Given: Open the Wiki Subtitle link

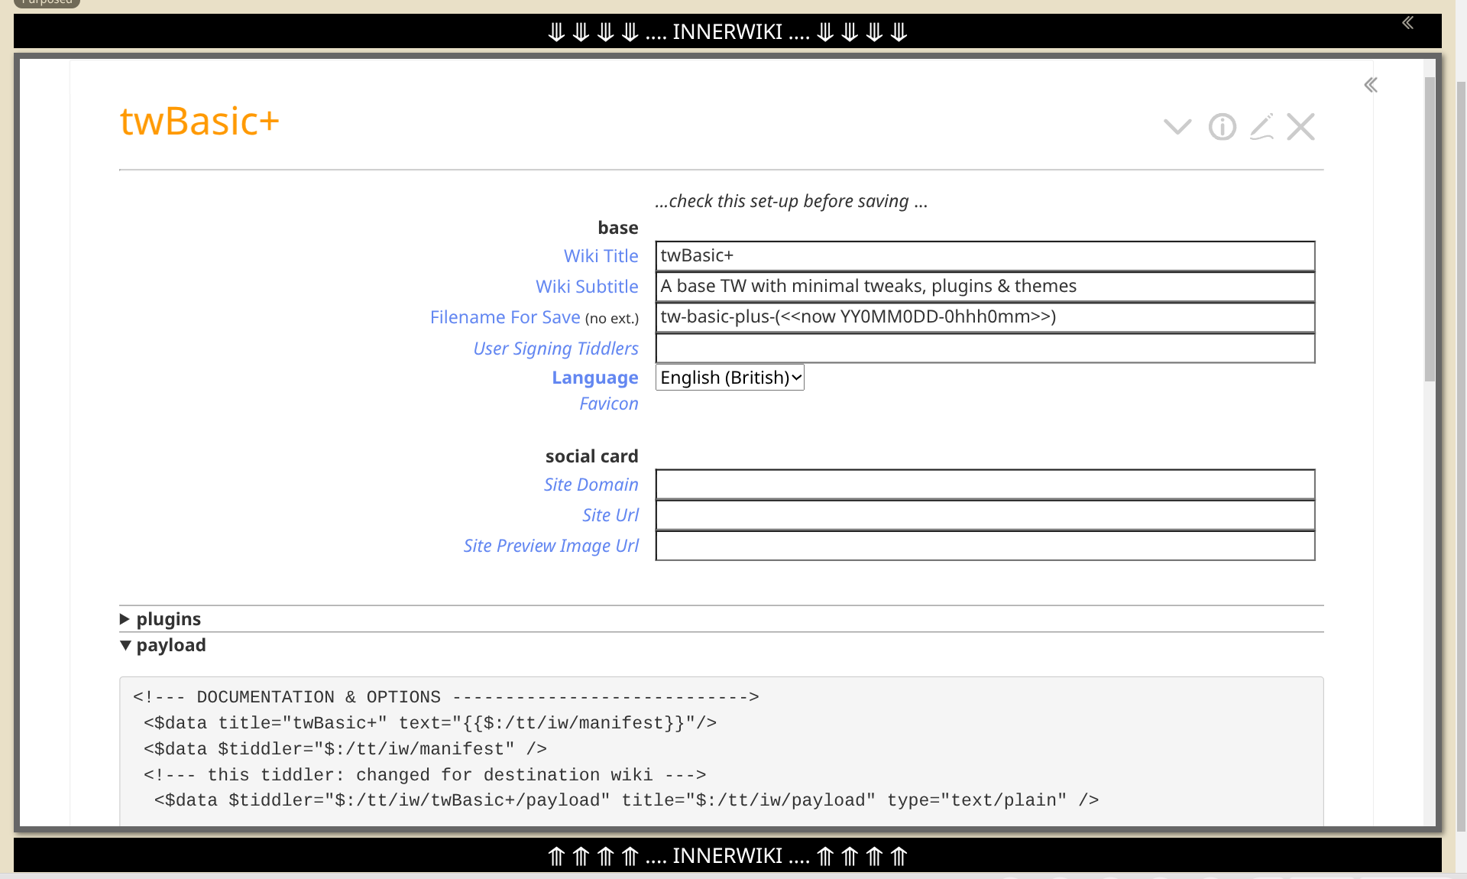Looking at the screenshot, I should (x=587, y=287).
